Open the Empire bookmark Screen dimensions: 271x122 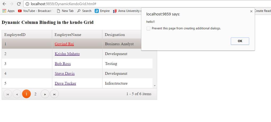point(102,11)
